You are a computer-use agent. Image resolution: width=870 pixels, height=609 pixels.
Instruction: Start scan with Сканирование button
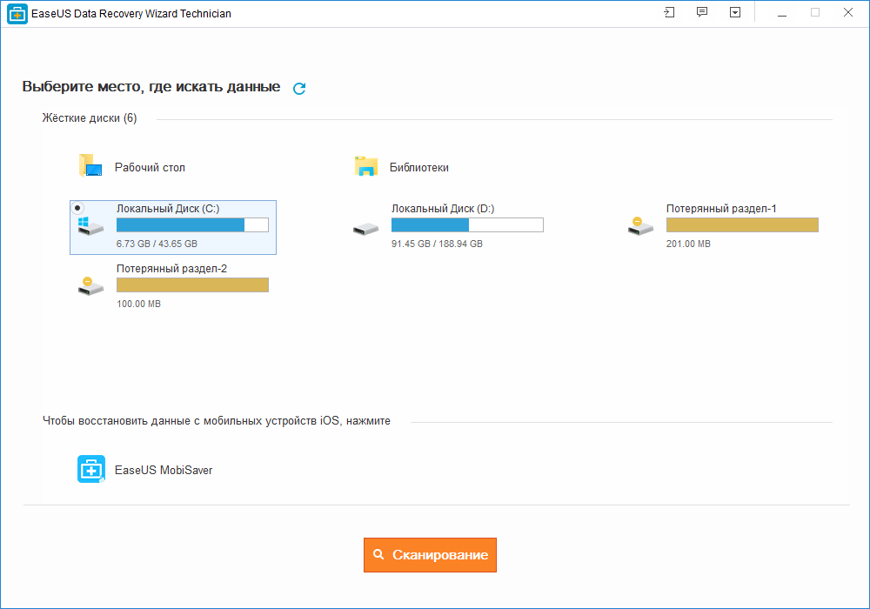tap(430, 555)
